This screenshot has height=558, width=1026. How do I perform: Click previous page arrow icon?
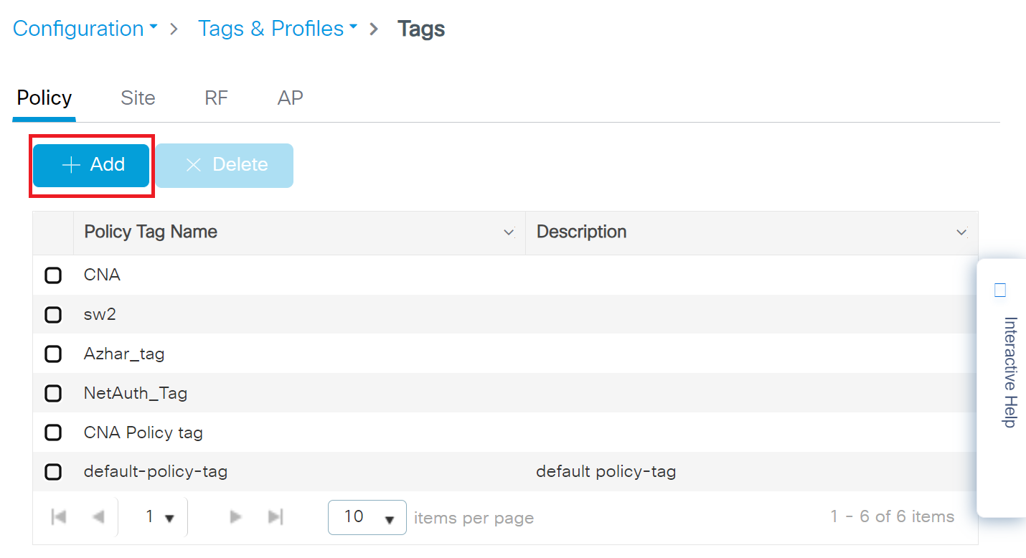point(99,517)
